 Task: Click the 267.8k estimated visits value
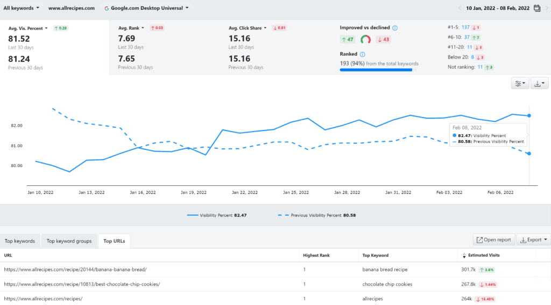(x=469, y=284)
